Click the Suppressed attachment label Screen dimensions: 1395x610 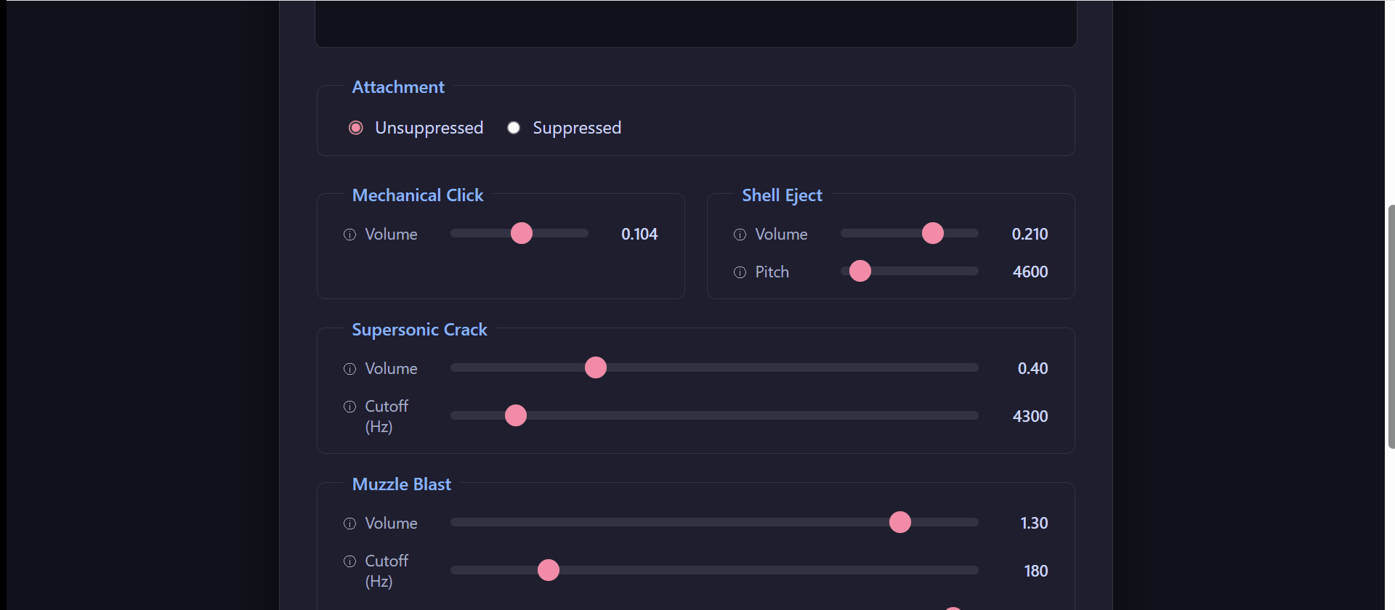577,128
